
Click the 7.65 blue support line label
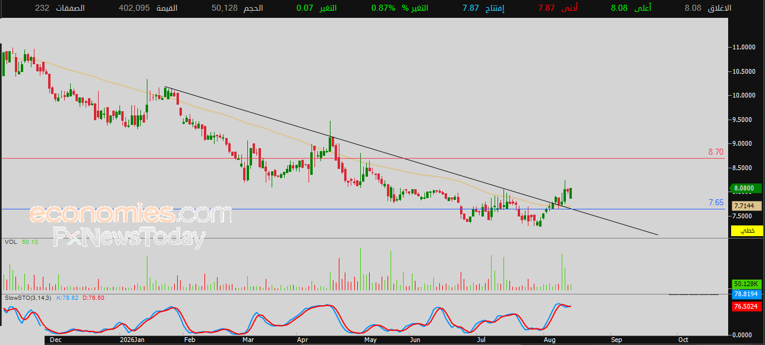[x=716, y=203]
